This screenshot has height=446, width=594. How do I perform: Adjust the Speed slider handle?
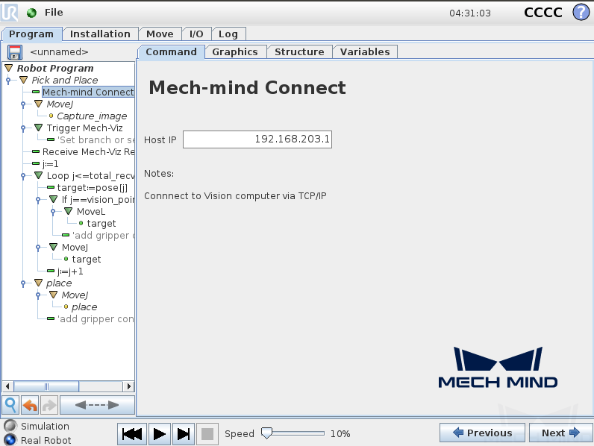(266, 433)
